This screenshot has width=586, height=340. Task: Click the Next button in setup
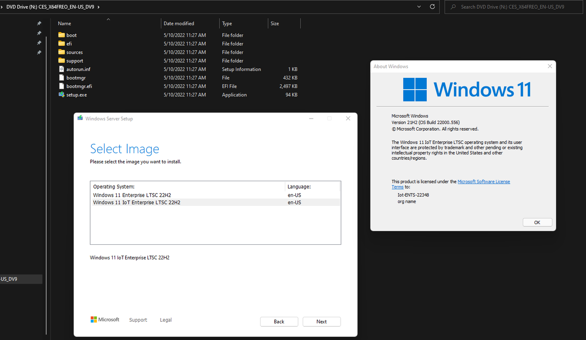[321, 322]
